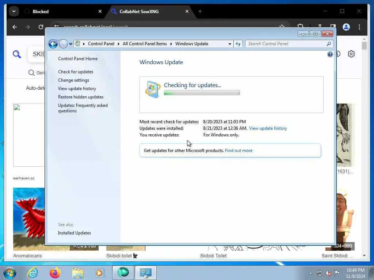
Task: Click the Control Panel forward arrow button
Action: (x=63, y=44)
